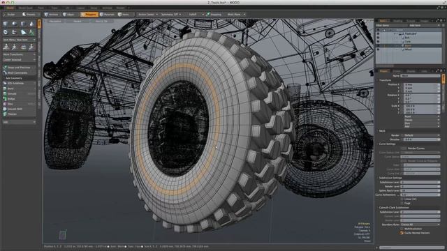Image resolution: width=447 pixels, height=251 pixels.
Task: Open the Render layout tab
Action: 120,8
